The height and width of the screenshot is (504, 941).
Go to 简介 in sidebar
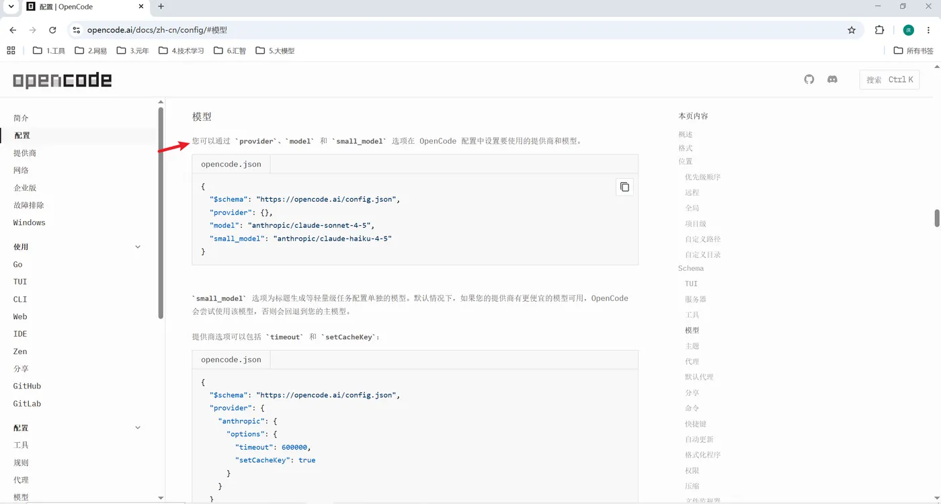21,118
